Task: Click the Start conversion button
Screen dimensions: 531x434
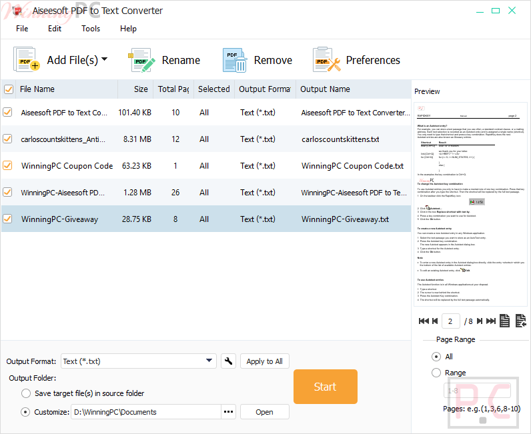Action: [x=325, y=387]
